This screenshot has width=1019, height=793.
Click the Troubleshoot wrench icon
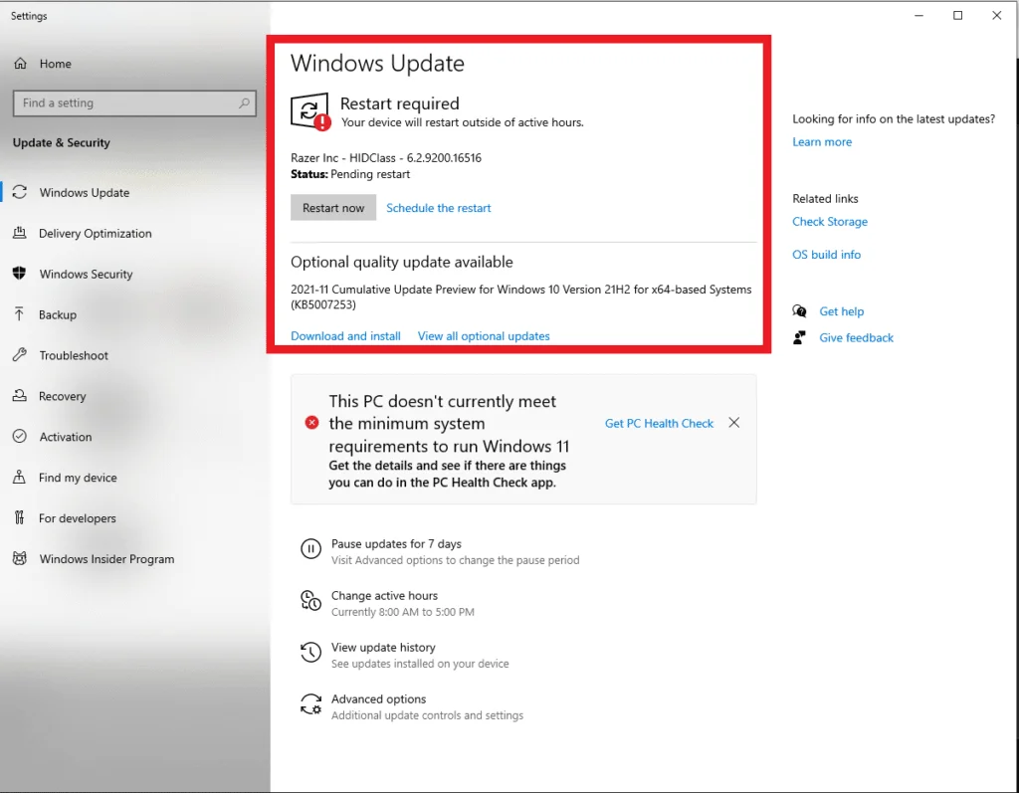point(20,355)
